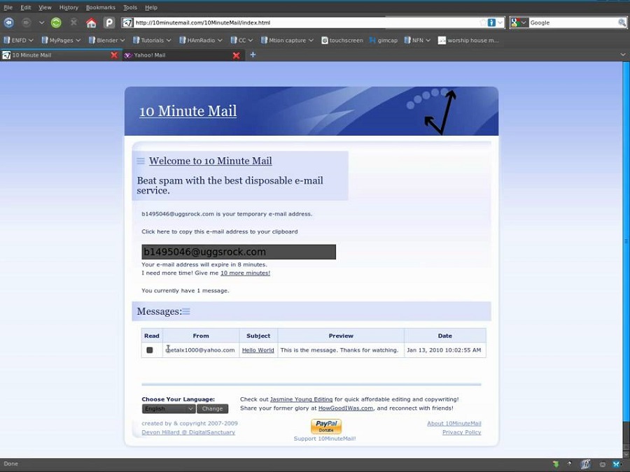Reload the page with the green refresh icon
The width and height of the screenshot is (630, 472).
pyautogui.click(x=56, y=22)
